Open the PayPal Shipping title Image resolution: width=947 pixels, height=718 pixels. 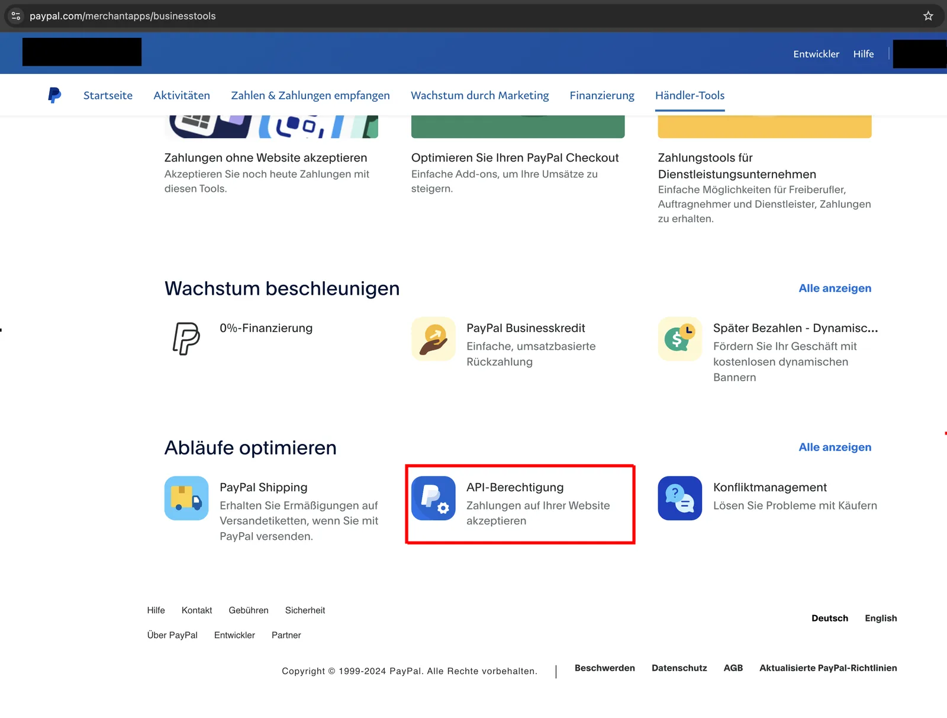click(x=263, y=487)
